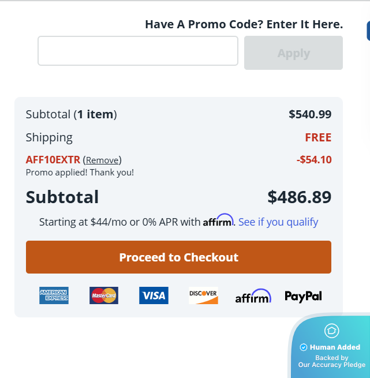Viewport: 370px width, 378px height.
Task: Focus the promo code input field
Action: click(x=138, y=51)
